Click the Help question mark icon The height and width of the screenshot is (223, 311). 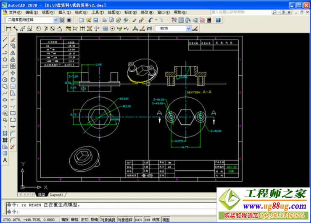tap(218, 20)
